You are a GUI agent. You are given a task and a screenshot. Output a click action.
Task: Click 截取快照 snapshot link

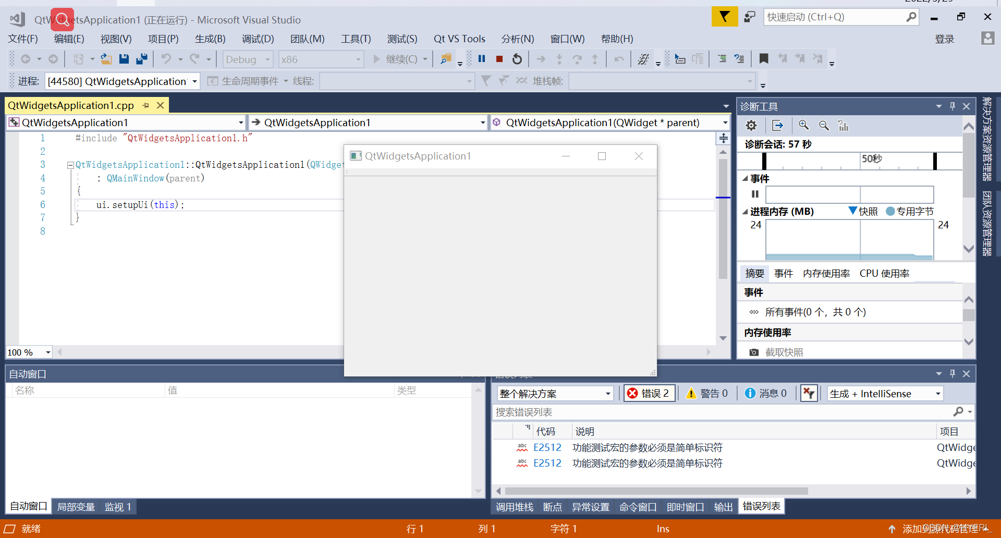[784, 352]
